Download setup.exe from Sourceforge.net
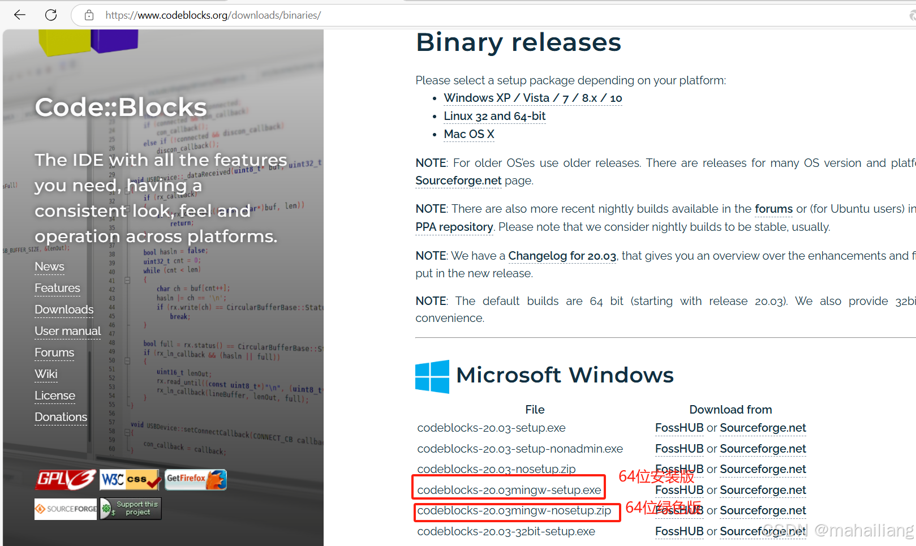Viewport: 916px width, 546px height. (763, 428)
